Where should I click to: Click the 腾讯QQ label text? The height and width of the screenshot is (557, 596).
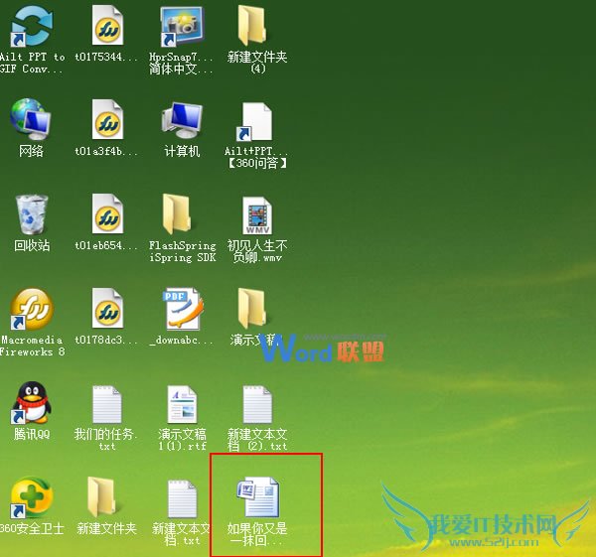[x=32, y=434]
